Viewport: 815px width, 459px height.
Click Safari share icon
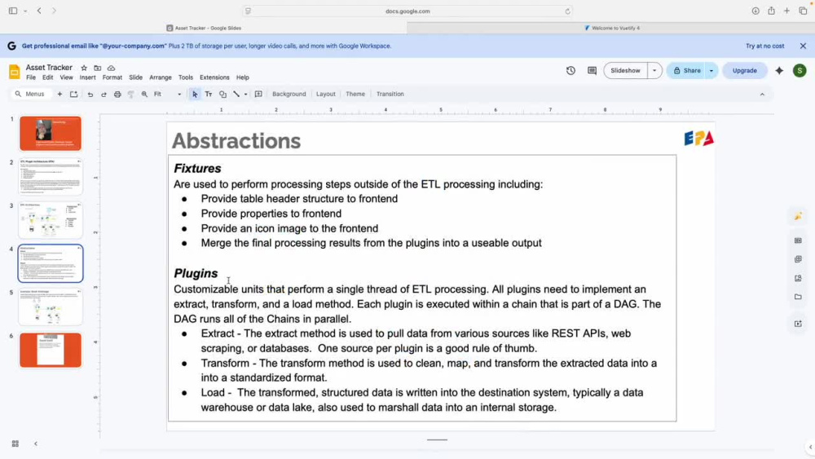pyautogui.click(x=771, y=11)
